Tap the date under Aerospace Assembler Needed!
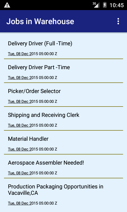This screenshot has height=212, width=127. [x=33, y=173]
